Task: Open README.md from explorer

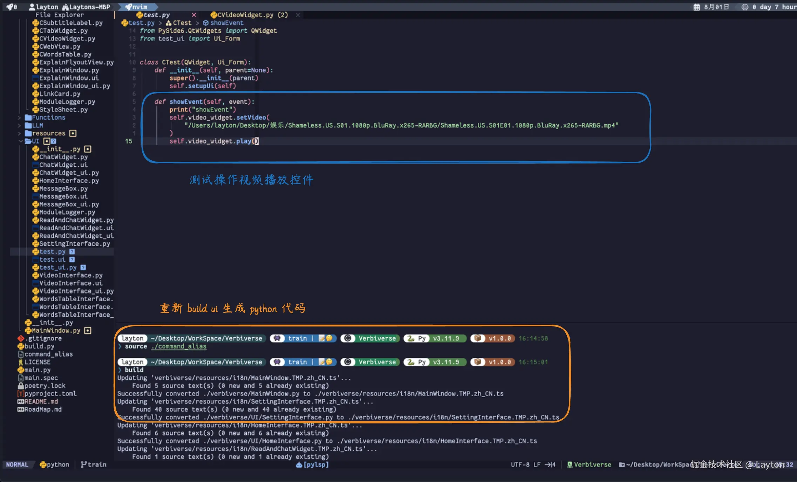Action: coord(41,401)
